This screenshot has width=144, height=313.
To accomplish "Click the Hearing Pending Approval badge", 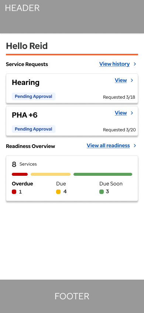I will click(34, 96).
